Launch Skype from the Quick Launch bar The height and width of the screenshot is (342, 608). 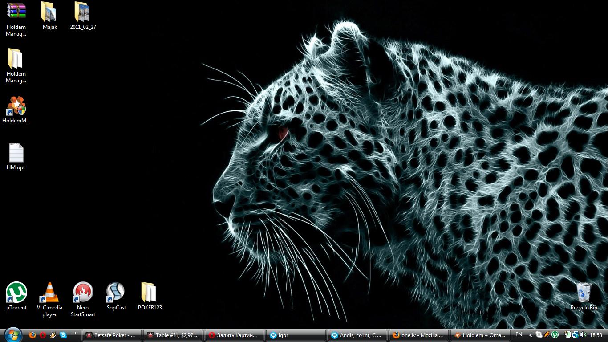pos(64,335)
